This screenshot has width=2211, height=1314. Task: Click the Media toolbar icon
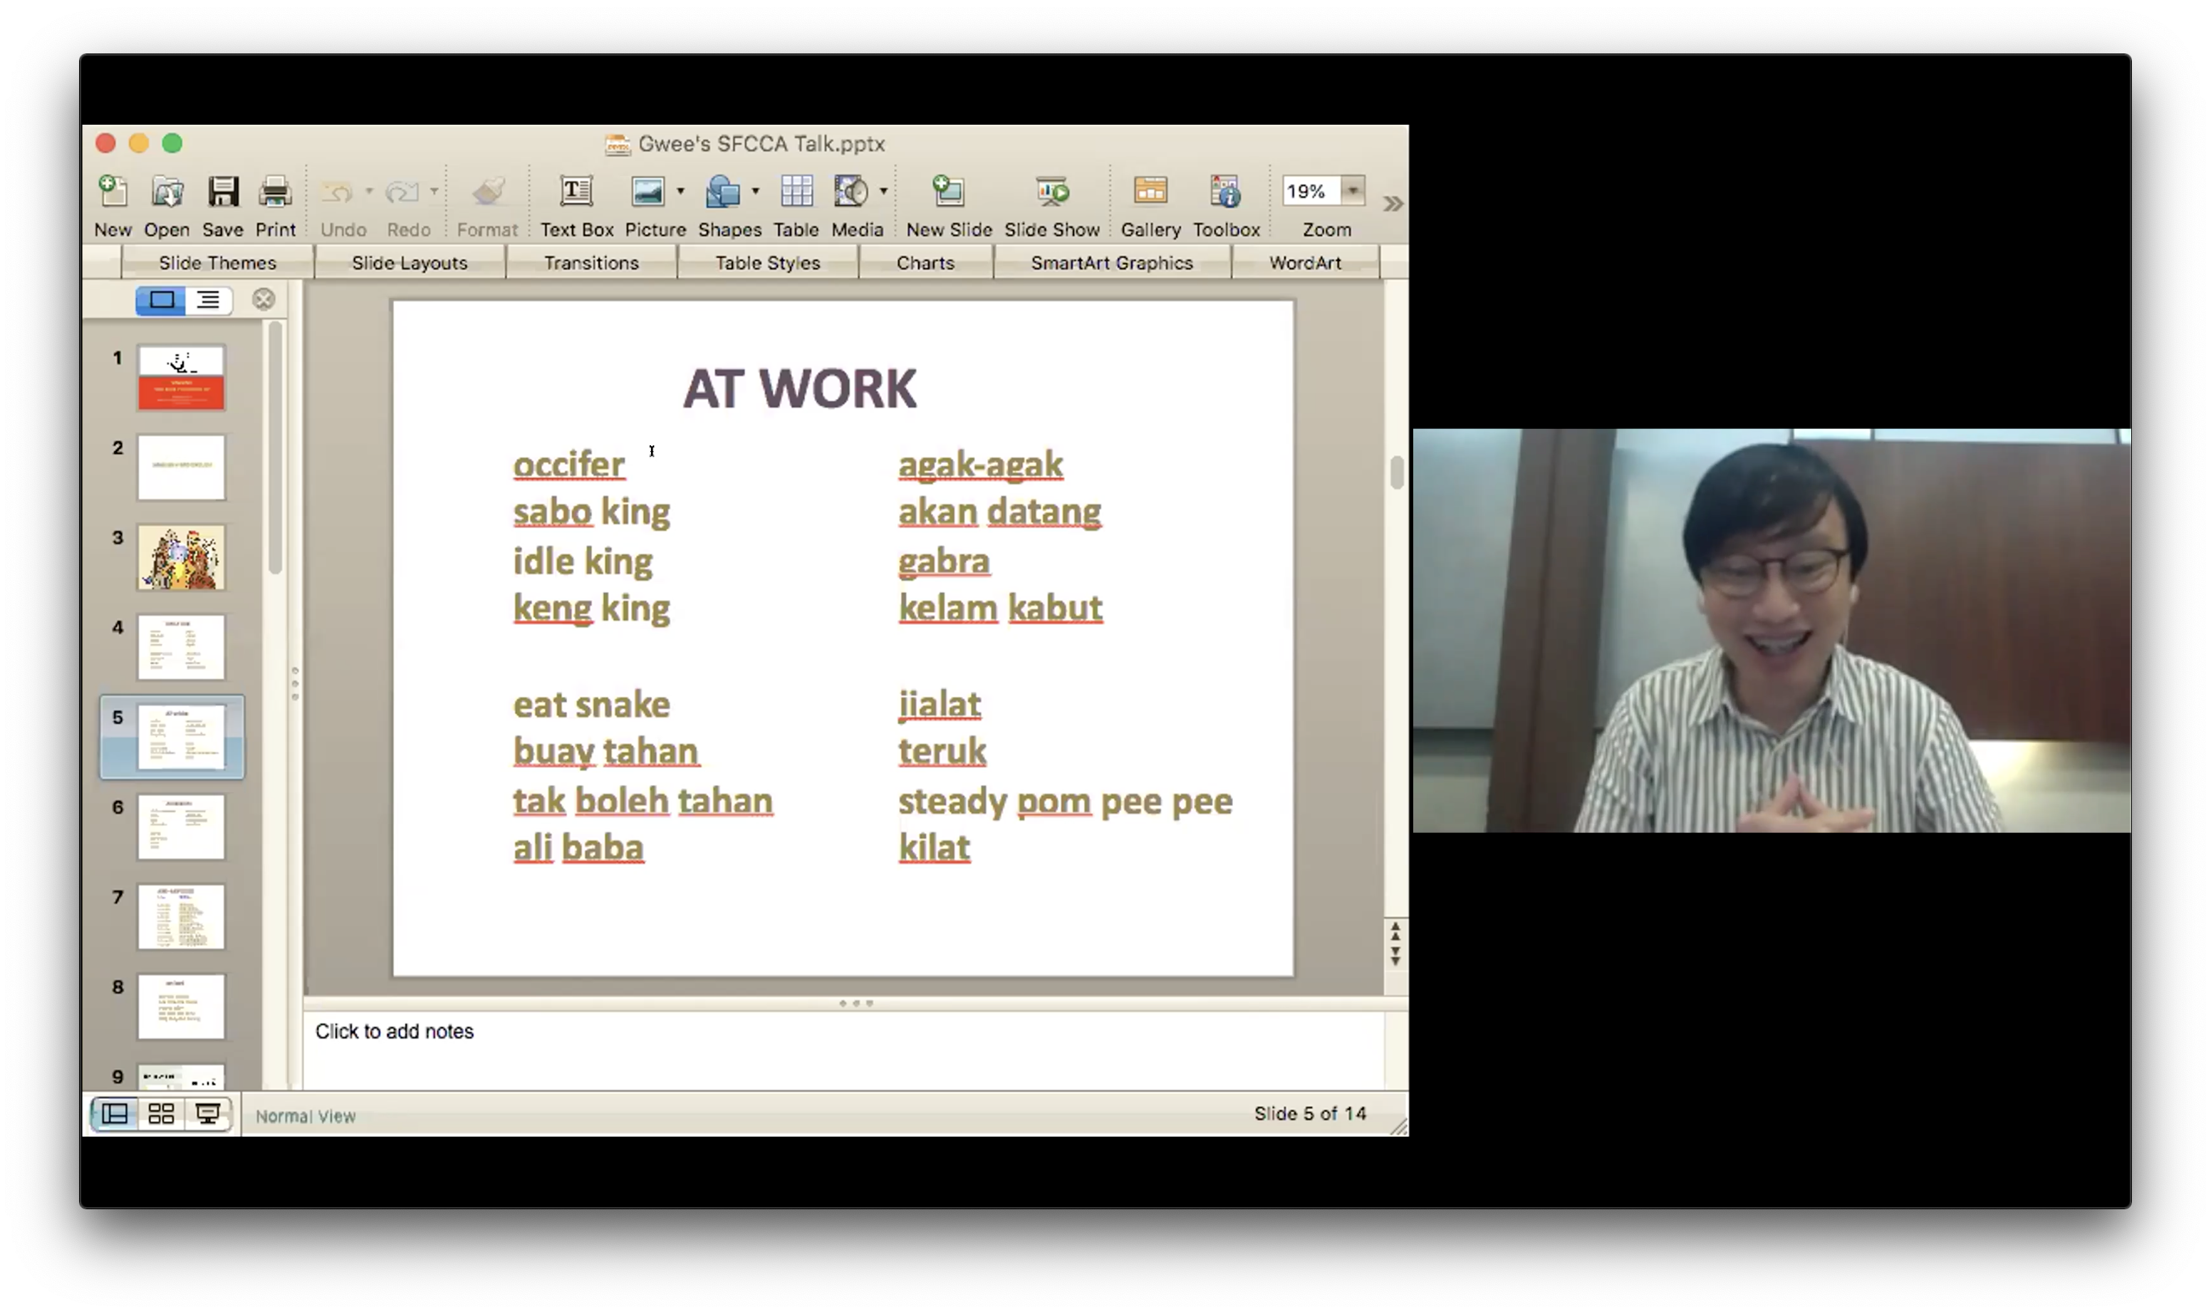click(x=850, y=191)
